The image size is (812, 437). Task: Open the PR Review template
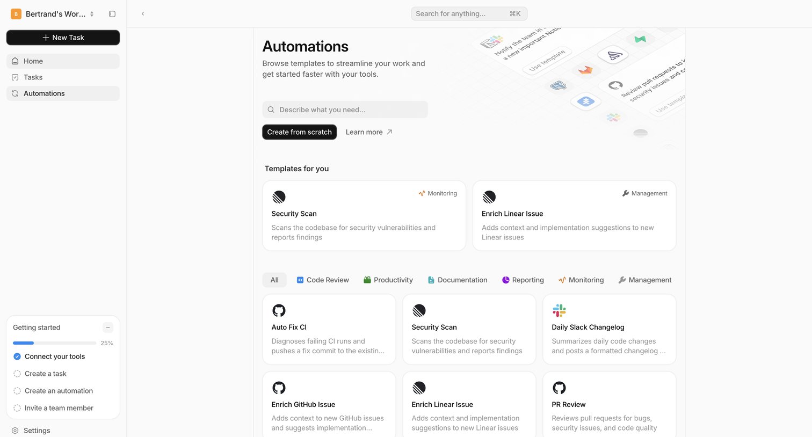[610, 404]
